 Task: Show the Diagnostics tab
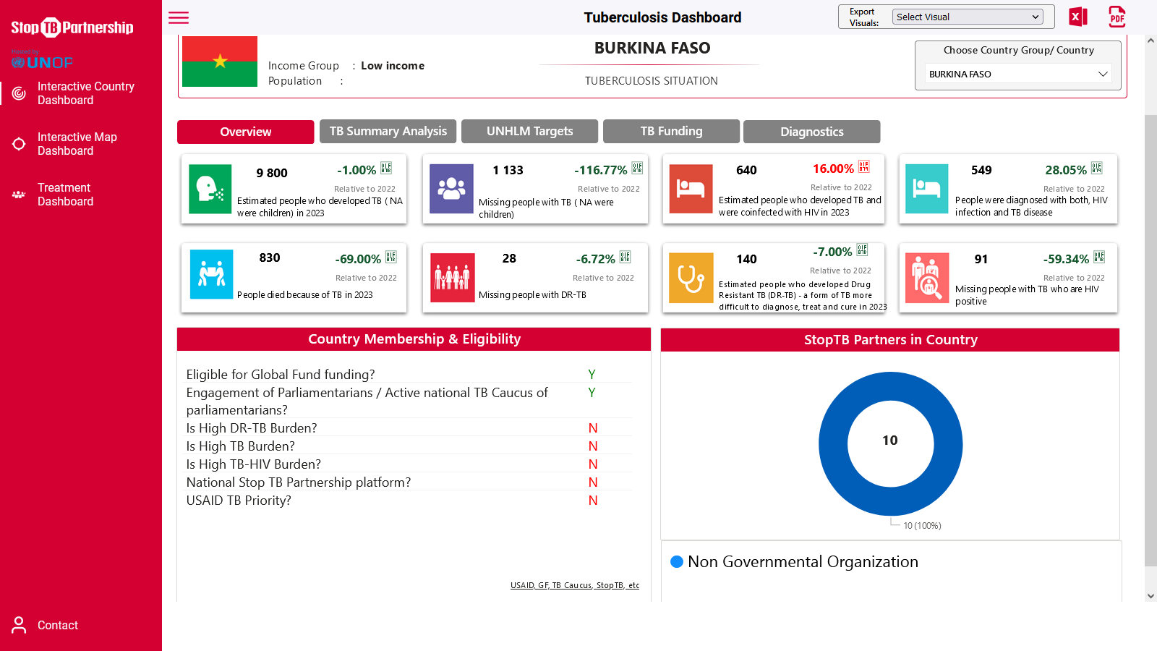point(811,132)
